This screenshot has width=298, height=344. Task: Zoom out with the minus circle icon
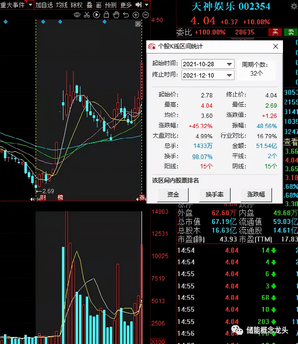tap(146, 15)
